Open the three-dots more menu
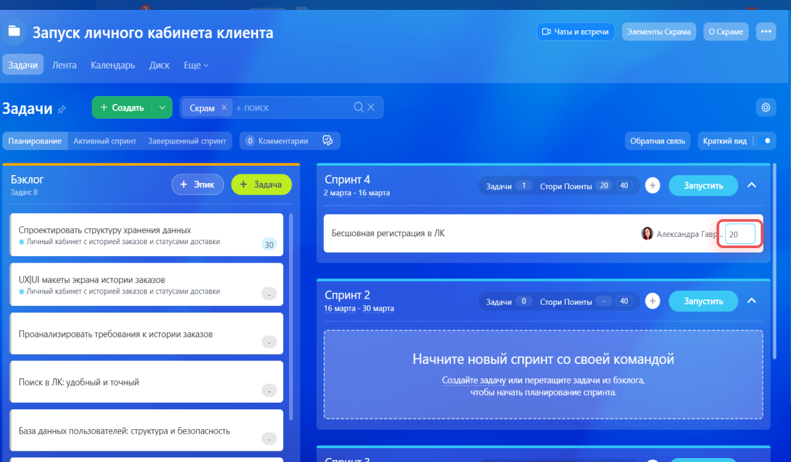This screenshot has height=462, width=791. pos(765,32)
